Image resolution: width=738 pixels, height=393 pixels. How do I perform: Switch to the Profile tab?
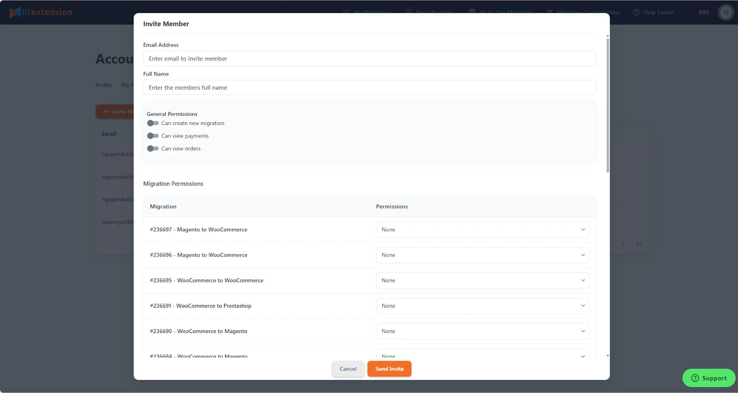(104, 85)
